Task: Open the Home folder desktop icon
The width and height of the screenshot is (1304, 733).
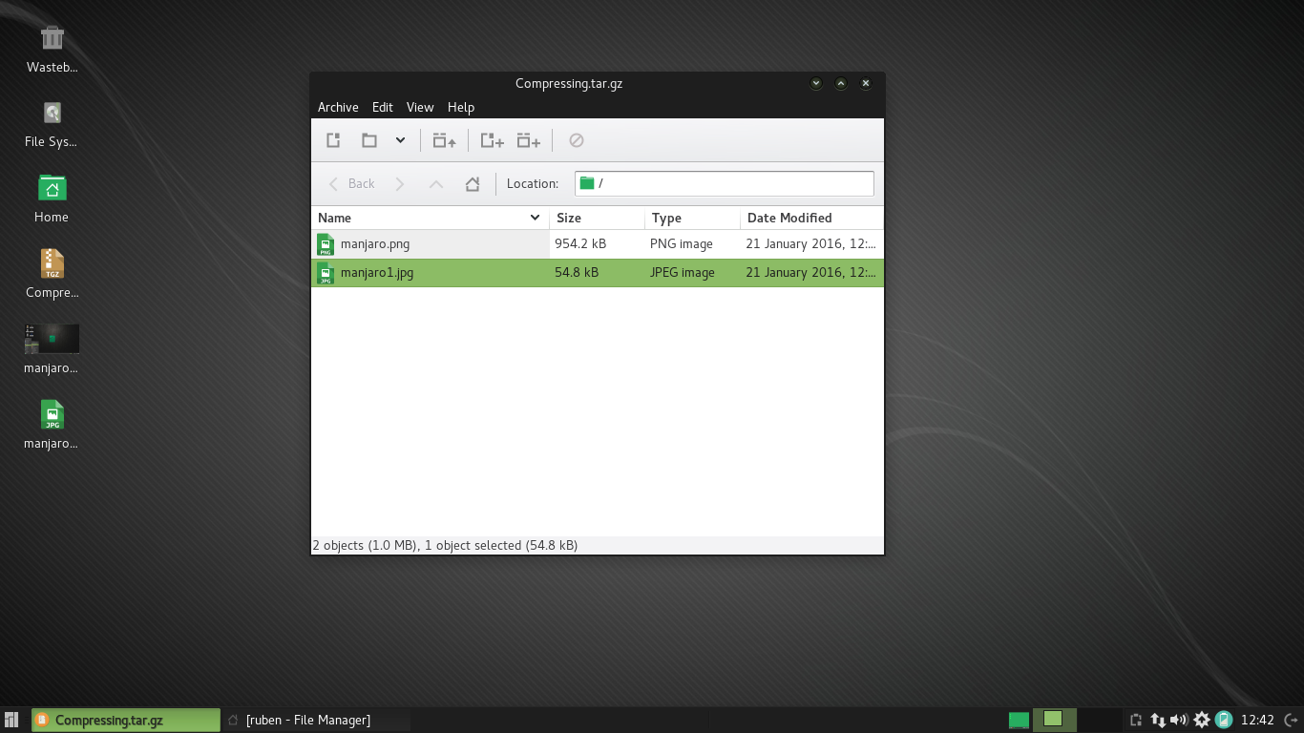Action: [x=52, y=199]
